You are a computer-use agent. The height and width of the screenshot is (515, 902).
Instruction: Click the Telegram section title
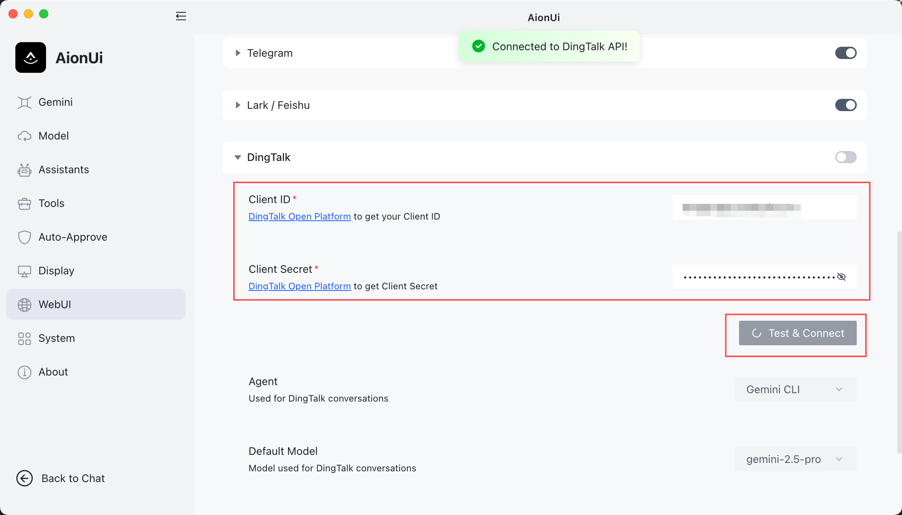(270, 53)
